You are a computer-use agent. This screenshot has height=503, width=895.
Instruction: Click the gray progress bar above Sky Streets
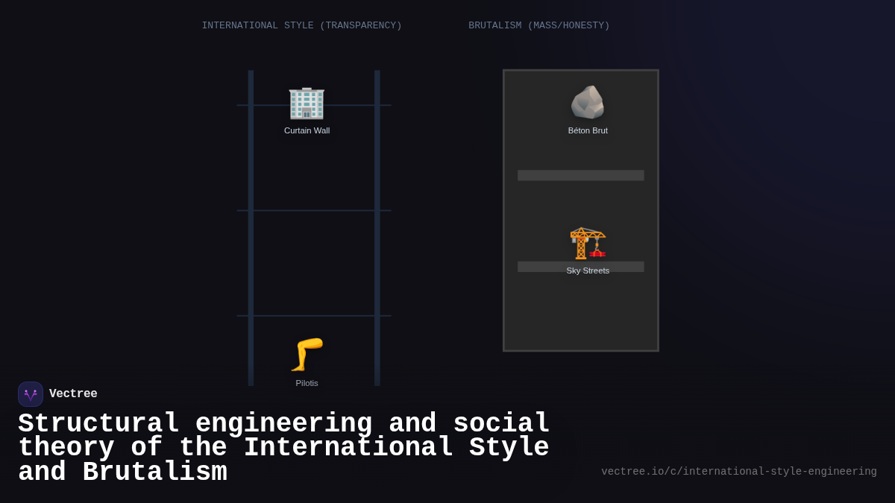pyautogui.click(x=581, y=175)
